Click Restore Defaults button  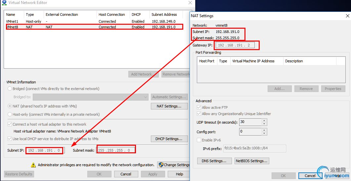pos(19,174)
